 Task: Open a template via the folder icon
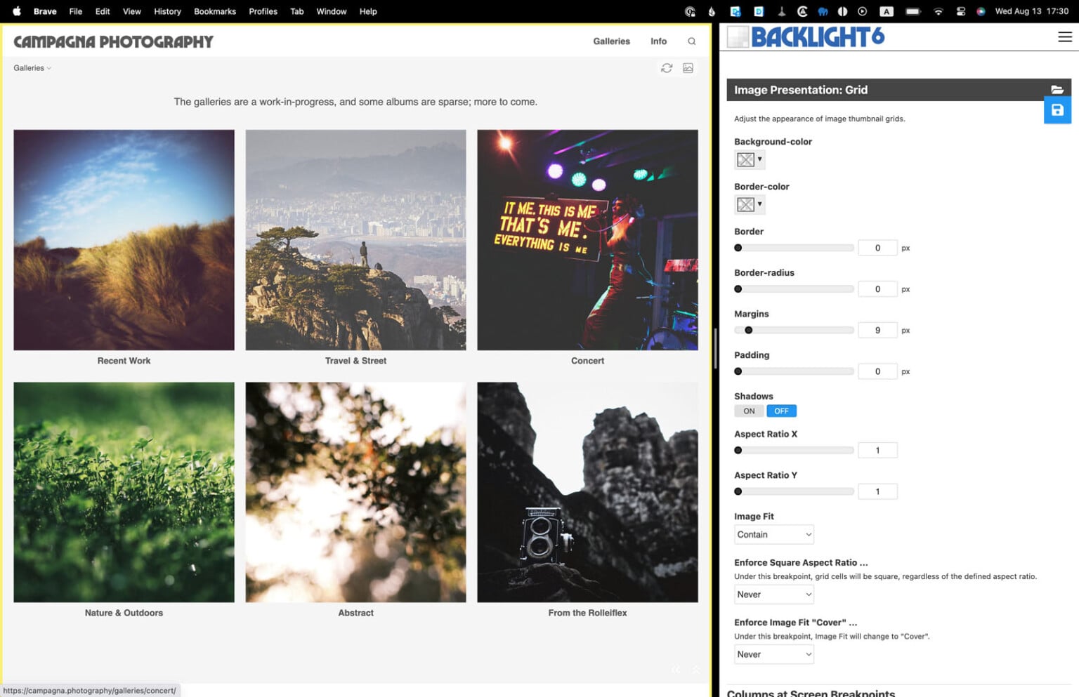1058,89
